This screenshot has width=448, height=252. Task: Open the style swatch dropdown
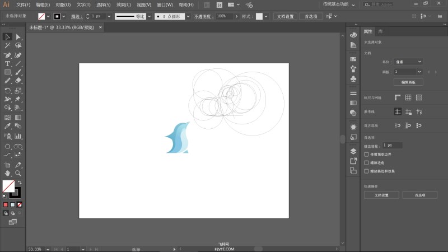coord(266,16)
